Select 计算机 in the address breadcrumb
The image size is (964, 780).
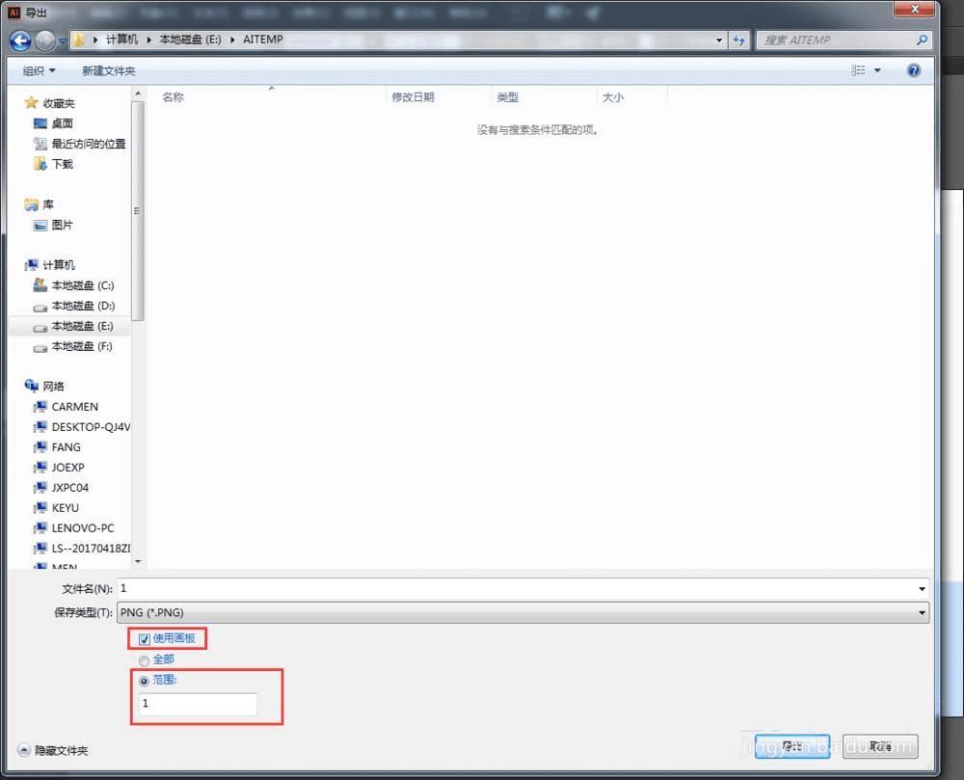point(121,40)
